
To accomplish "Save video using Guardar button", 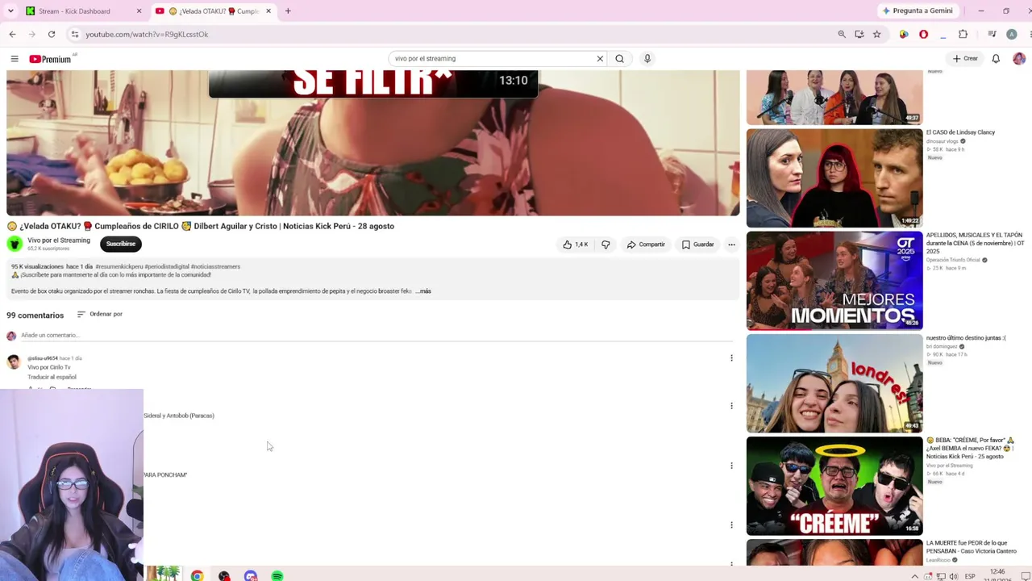I will point(697,245).
